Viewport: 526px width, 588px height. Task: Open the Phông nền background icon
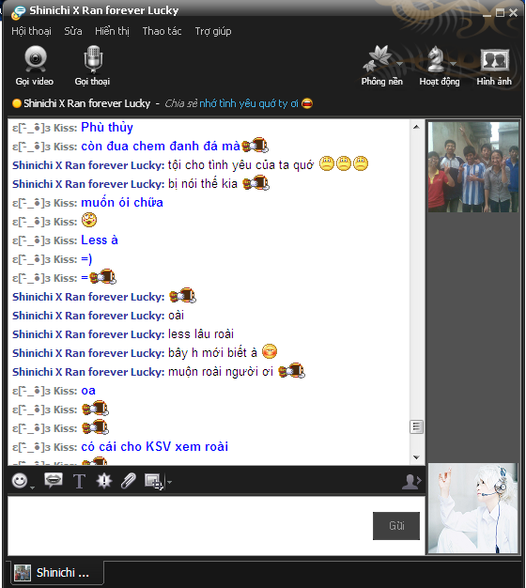click(x=378, y=59)
